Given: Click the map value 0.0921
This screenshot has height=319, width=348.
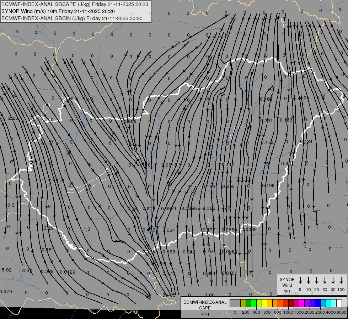Looking at the screenshot, I should coord(169,208).
